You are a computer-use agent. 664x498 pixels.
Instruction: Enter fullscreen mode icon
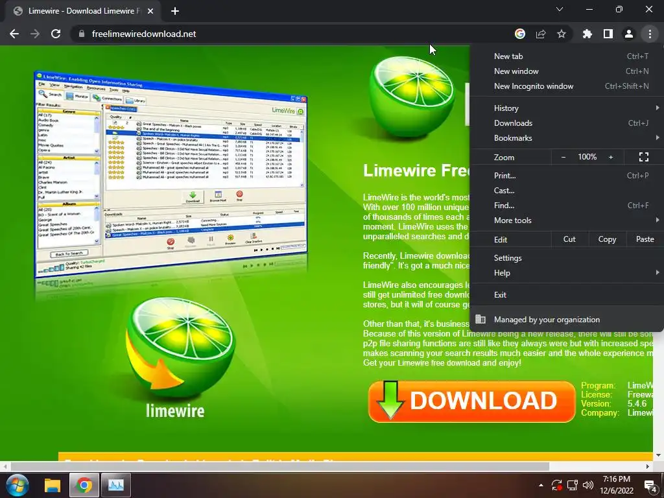[x=644, y=157]
